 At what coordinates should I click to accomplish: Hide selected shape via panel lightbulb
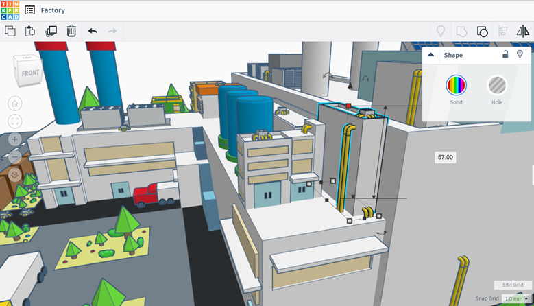click(520, 54)
